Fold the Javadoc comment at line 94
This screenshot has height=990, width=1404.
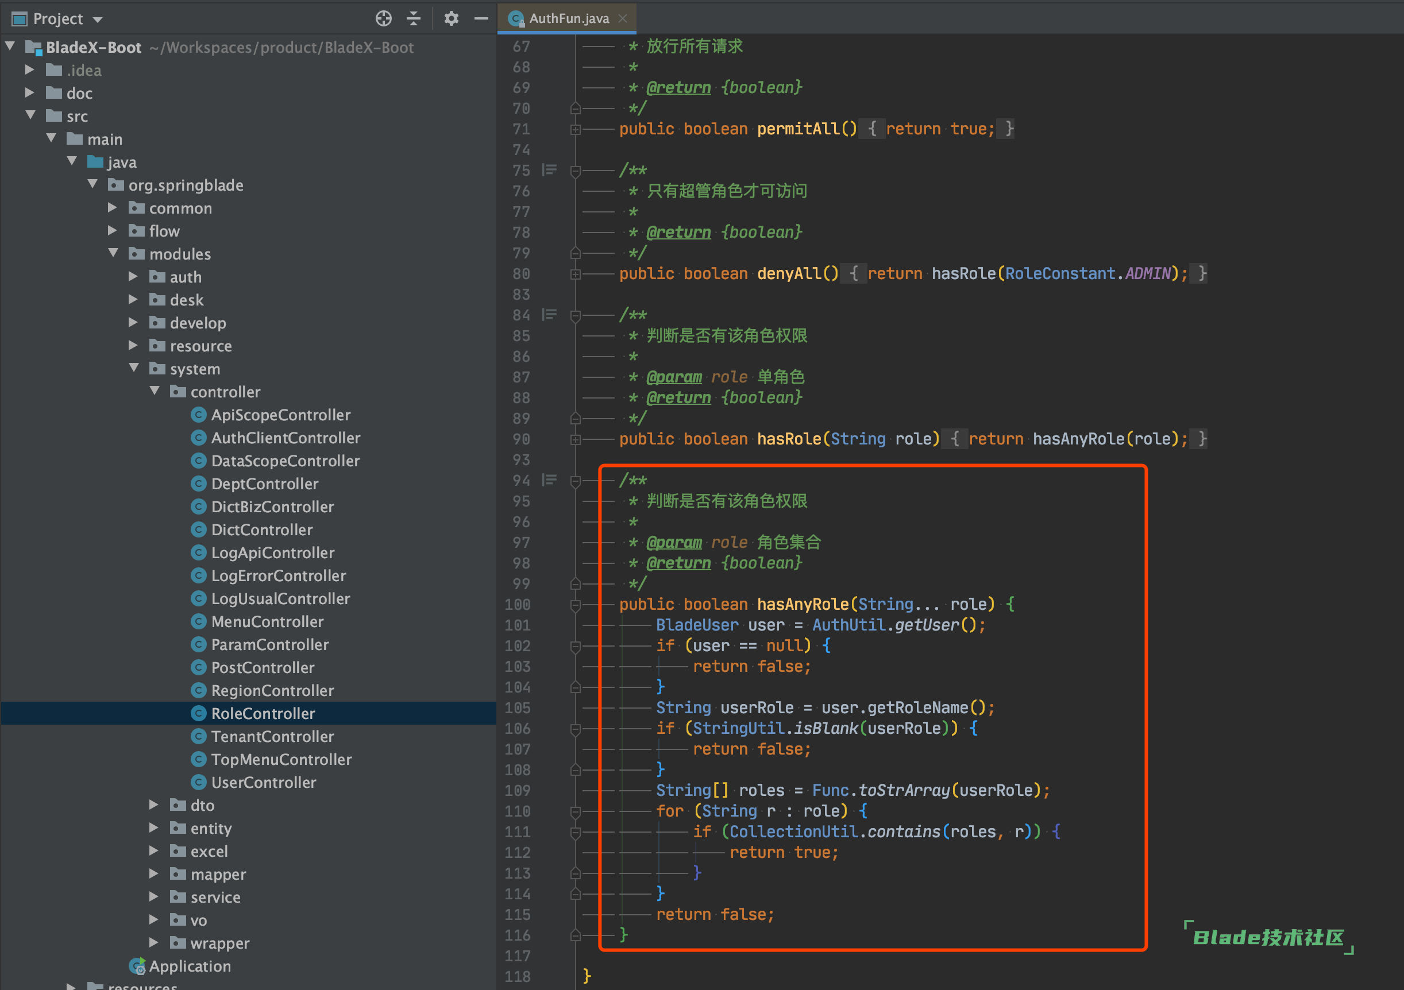pyautogui.click(x=576, y=481)
